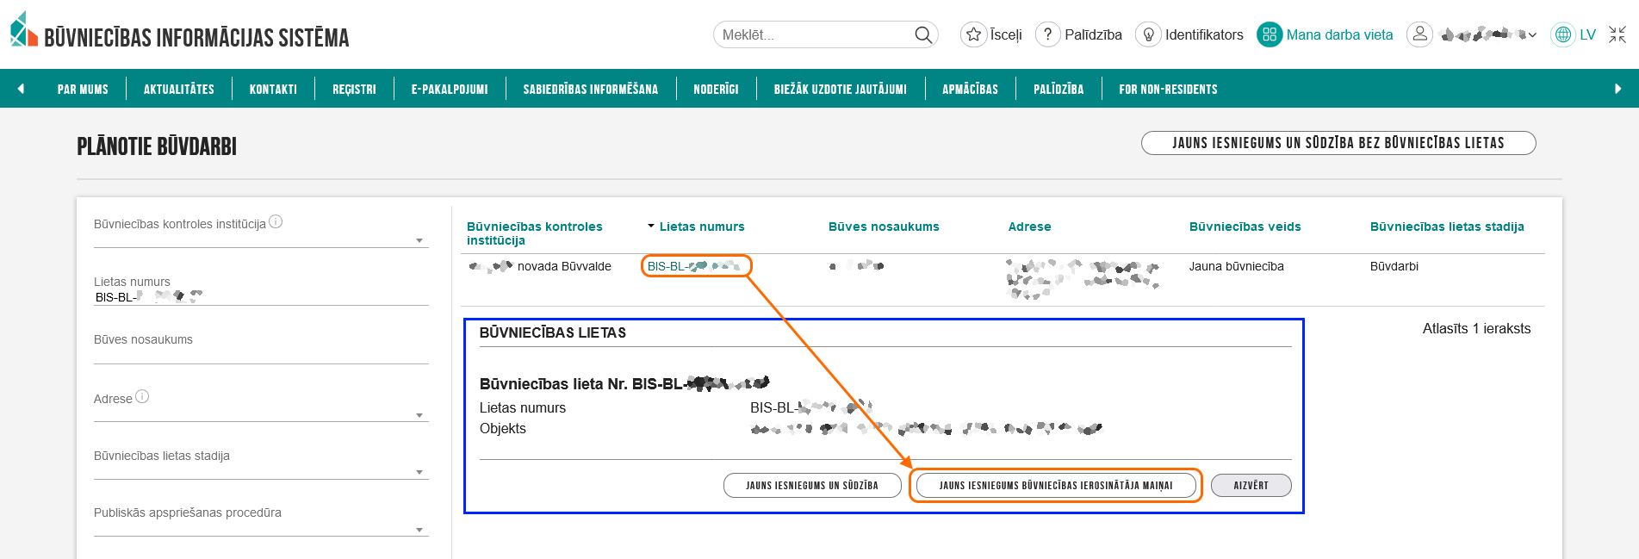
Task: Expand the Būvniecības lietas stadija filter dropdown
Action: [419, 472]
